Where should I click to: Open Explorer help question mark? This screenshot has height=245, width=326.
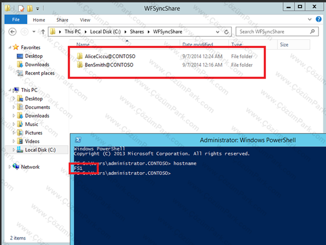tap(319, 19)
